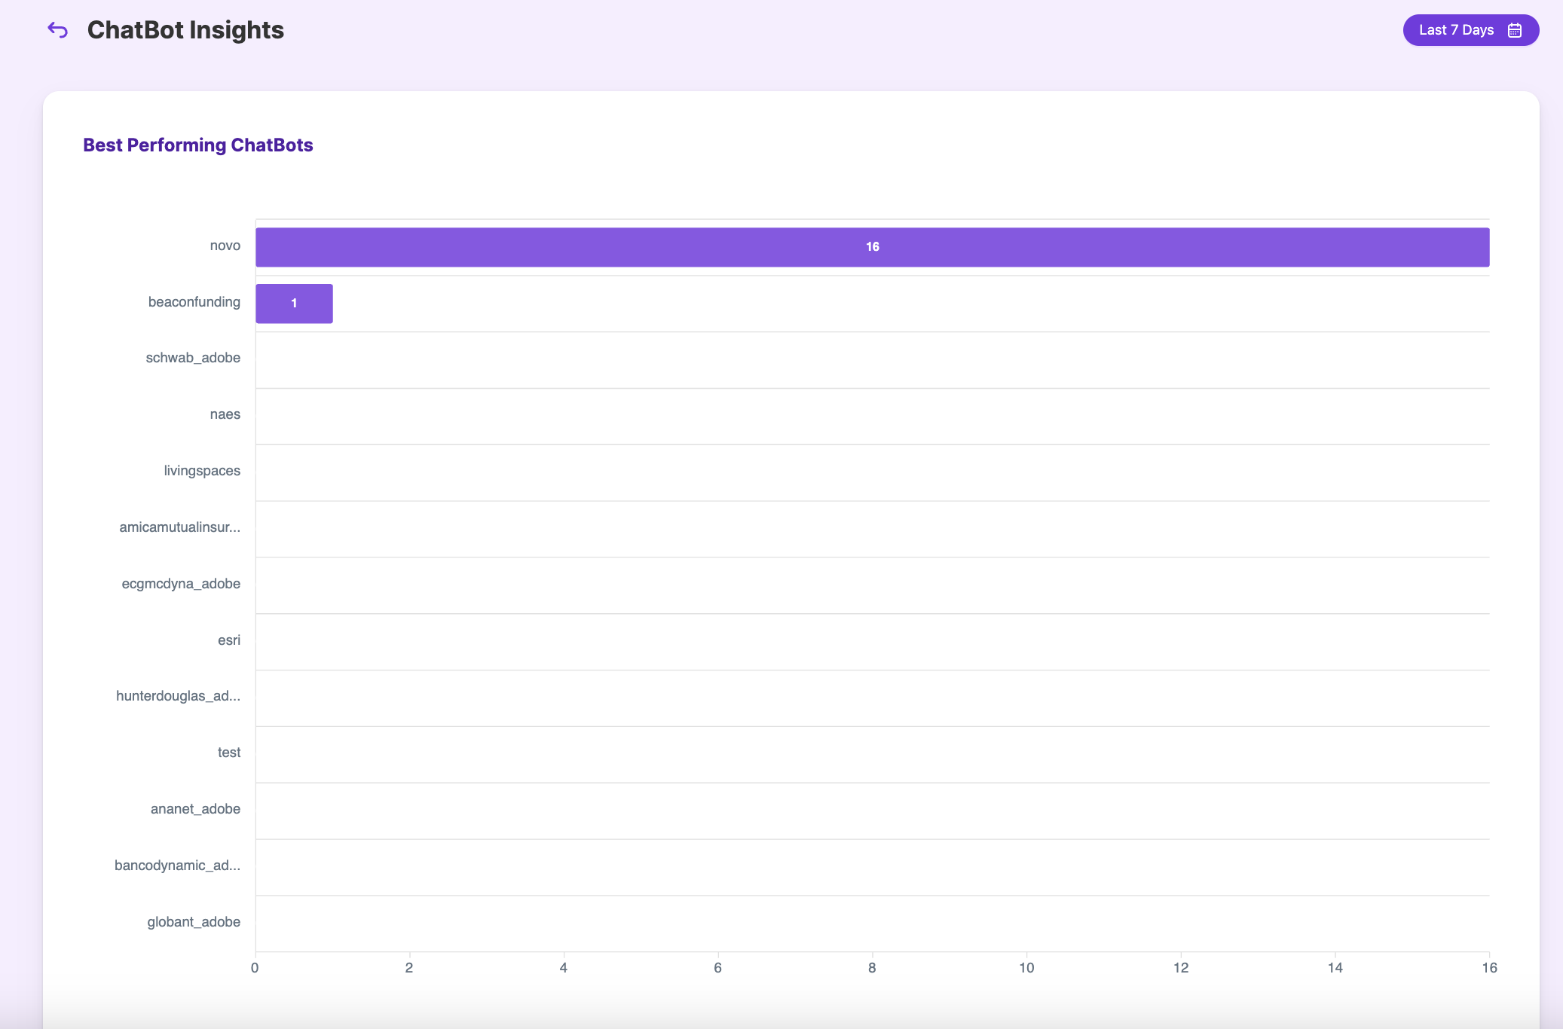
Task: Click the esri chart label
Action: [229, 640]
